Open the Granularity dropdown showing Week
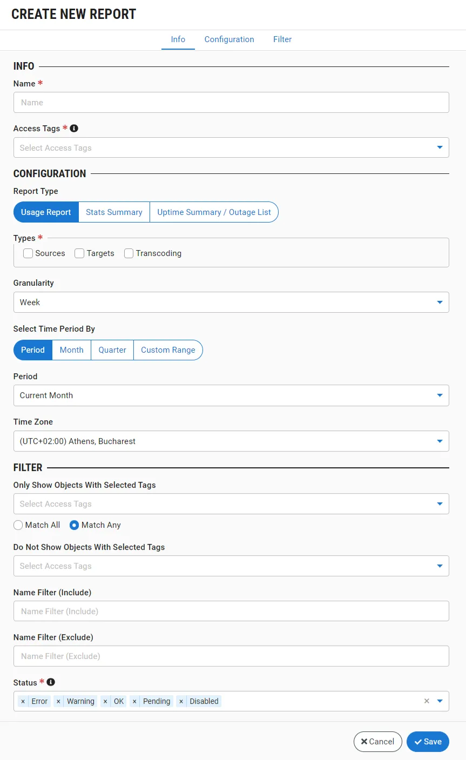Viewport: 466px width, 760px height. (x=231, y=302)
